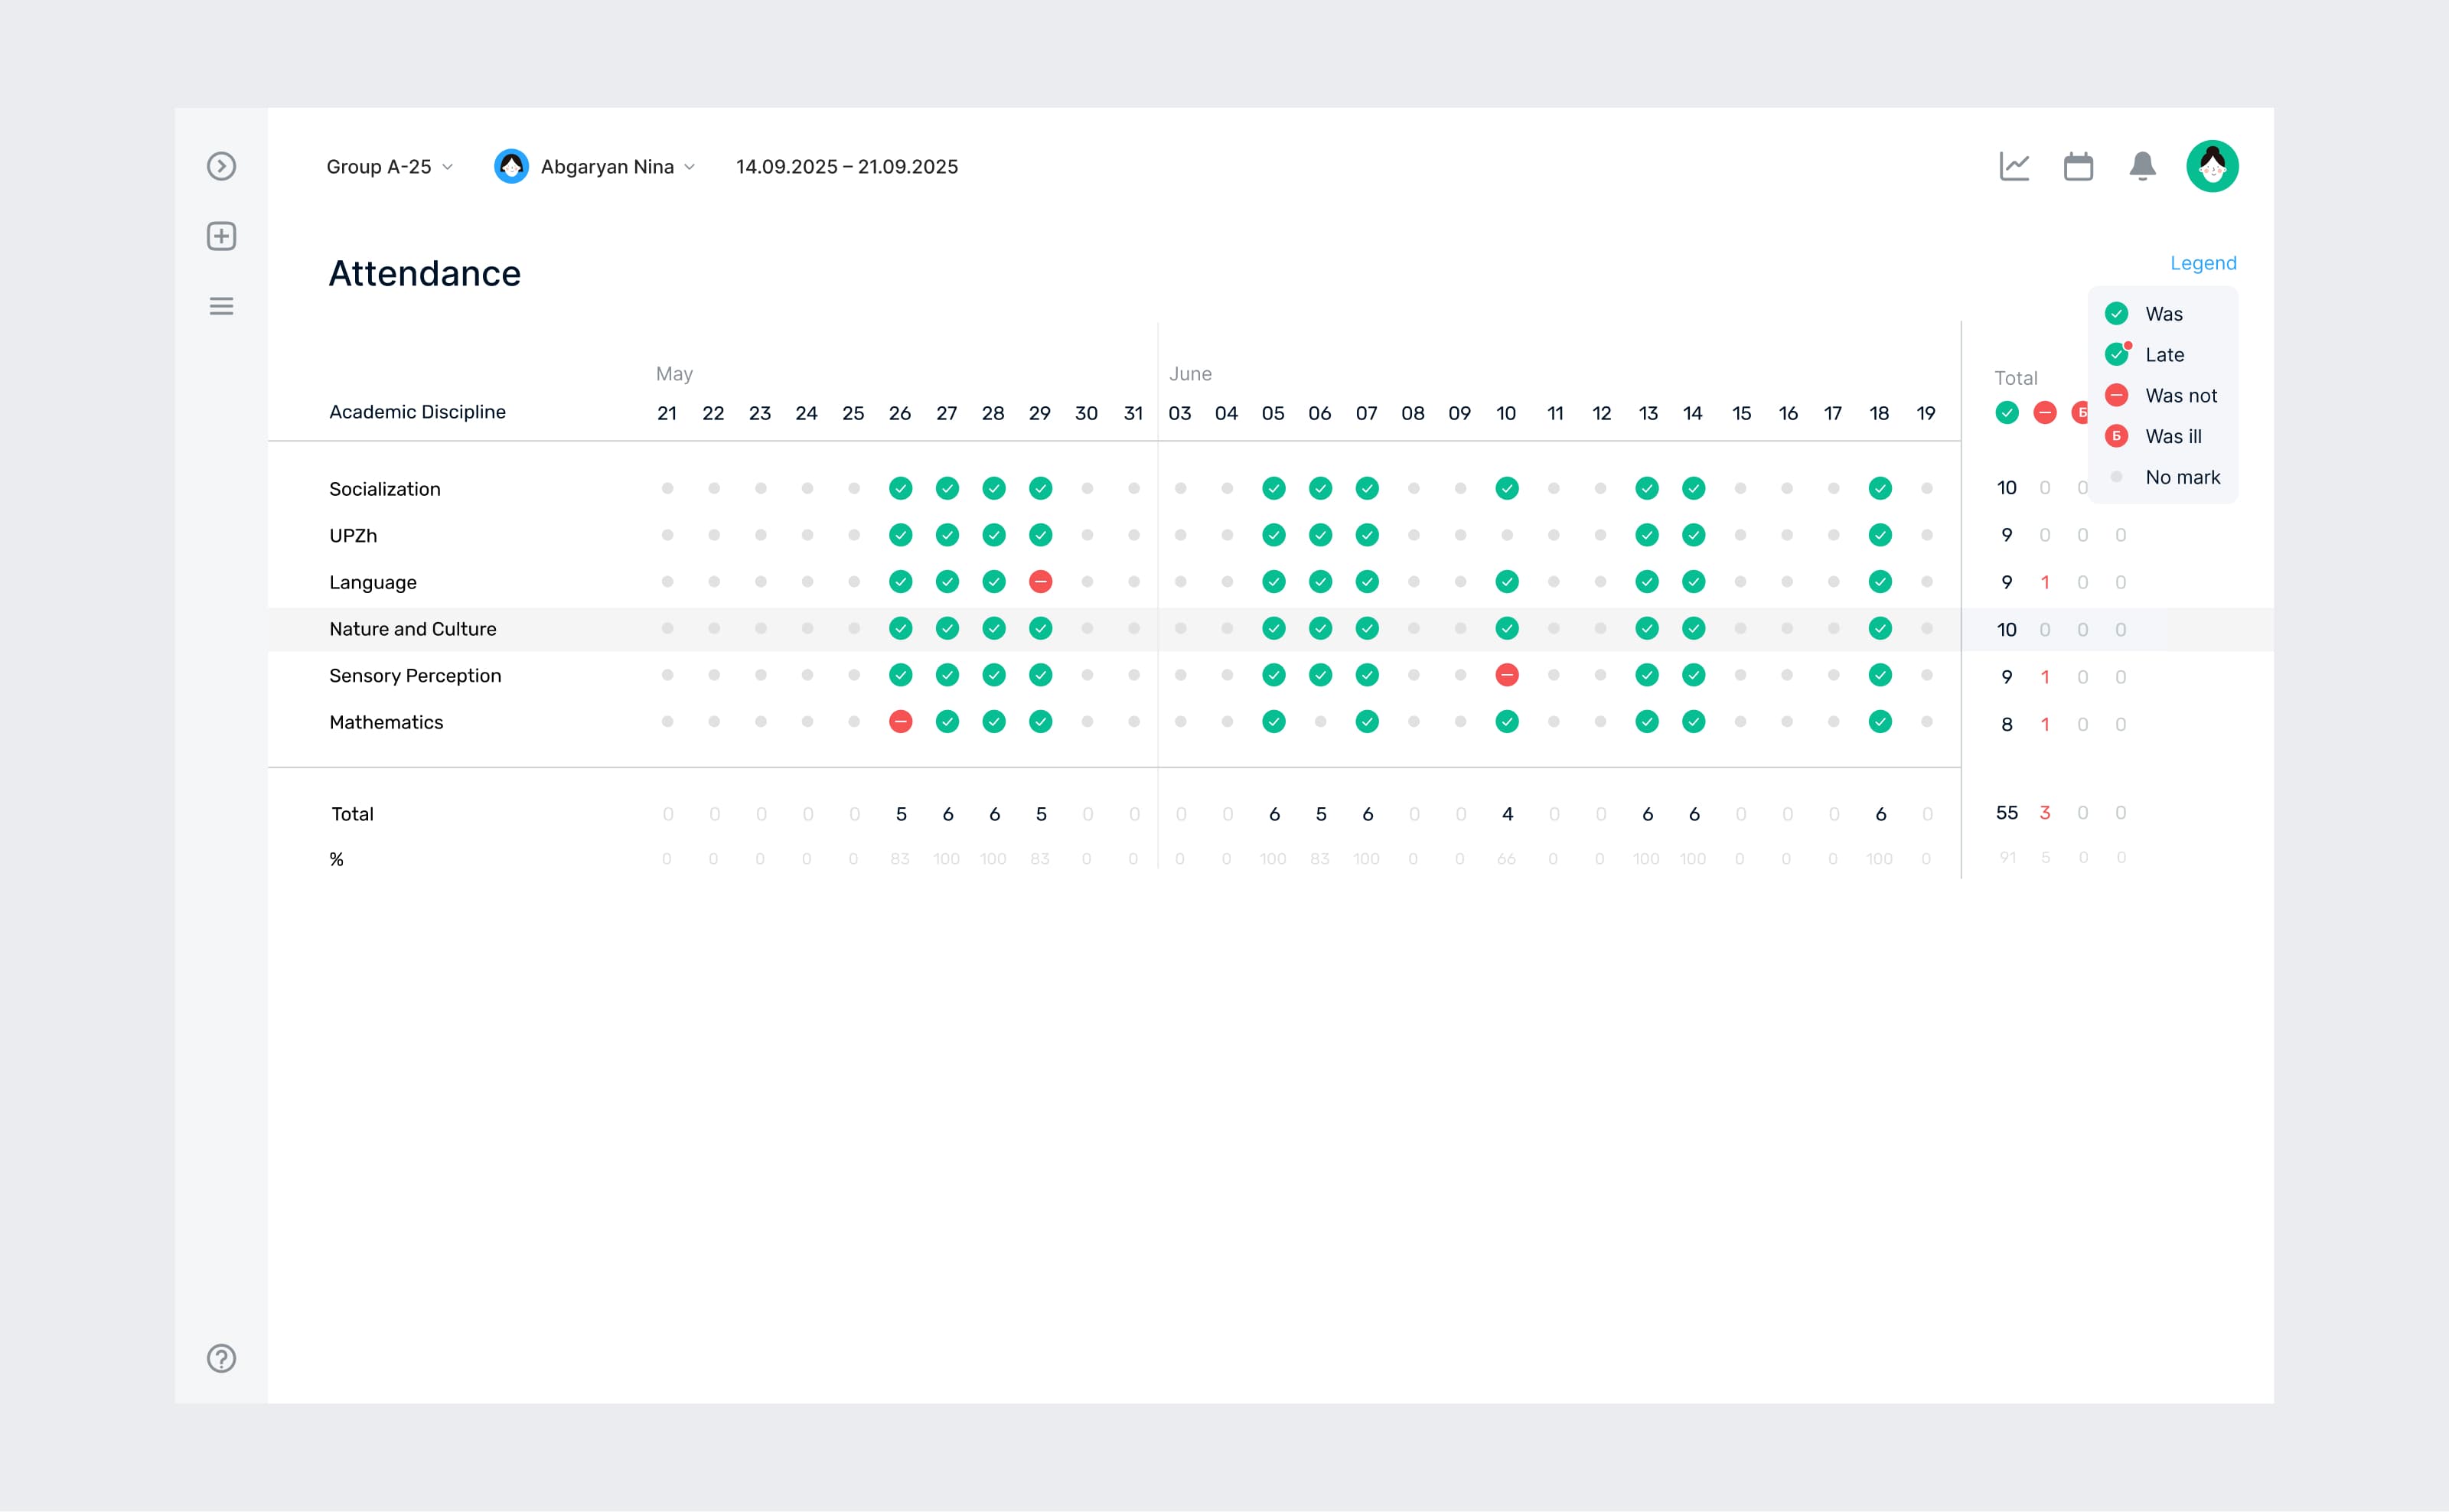This screenshot has height=1512, width=2449.
Task: Open the calendar icon
Action: [x=2079, y=166]
